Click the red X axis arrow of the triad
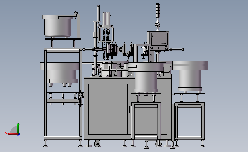The width and height of the screenshot is (248, 152). point(13,134)
